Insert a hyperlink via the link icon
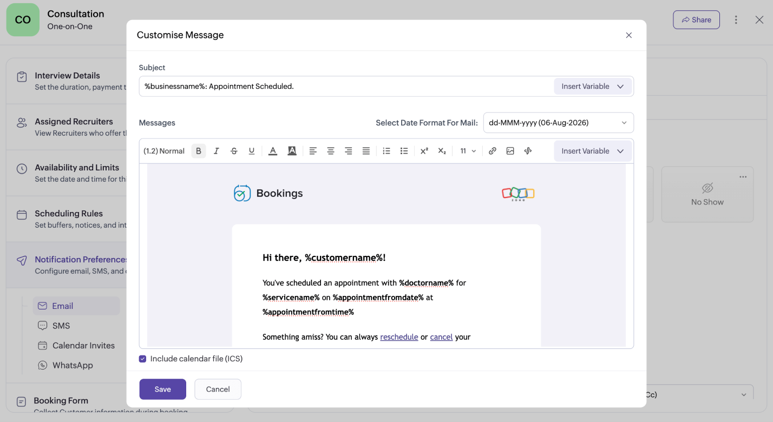This screenshot has height=422, width=773. tap(493, 151)
